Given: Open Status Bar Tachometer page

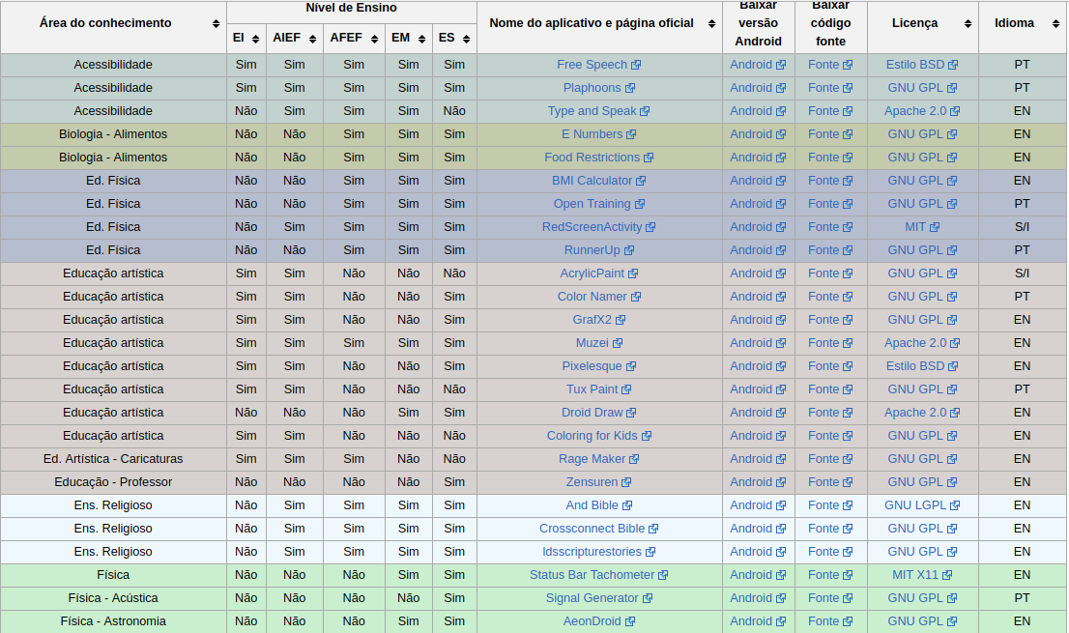Looking at the screenshot, I should pos(598,574).
